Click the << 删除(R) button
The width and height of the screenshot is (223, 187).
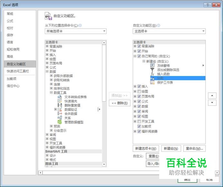point(120,103)
